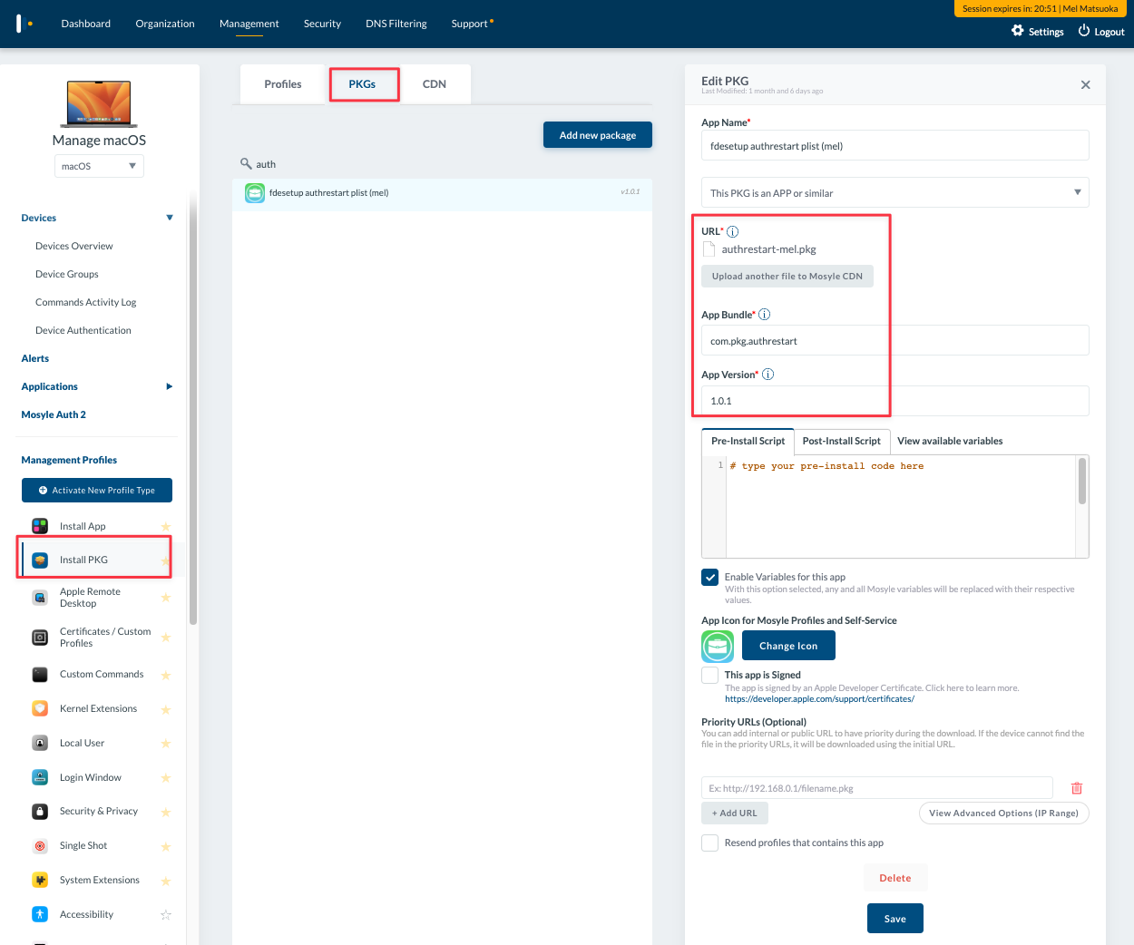This screenshot has width=1134, height=945.
Task: Click the search magnifier icon
Action: coord(246,164)
